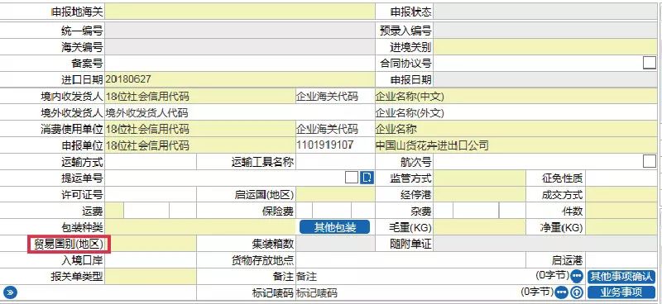Click the 境外收发货人代码 field

239,113
